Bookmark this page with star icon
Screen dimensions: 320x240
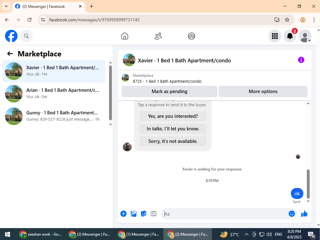(x=287, y=20)
